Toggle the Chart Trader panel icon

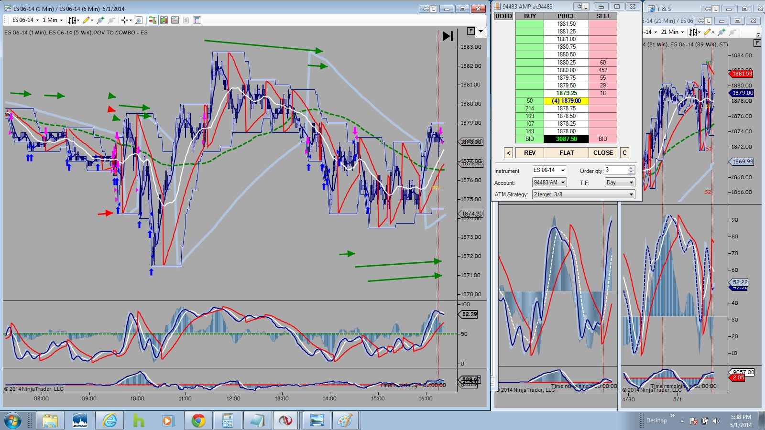153,20
